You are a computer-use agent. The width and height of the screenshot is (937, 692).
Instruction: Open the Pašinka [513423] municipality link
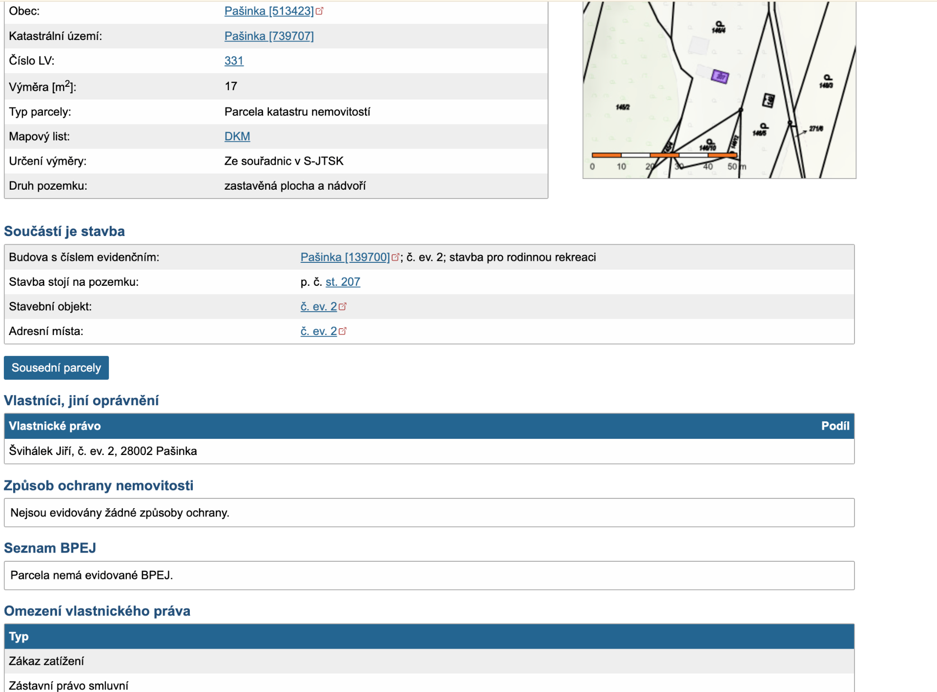pos(269,11)
